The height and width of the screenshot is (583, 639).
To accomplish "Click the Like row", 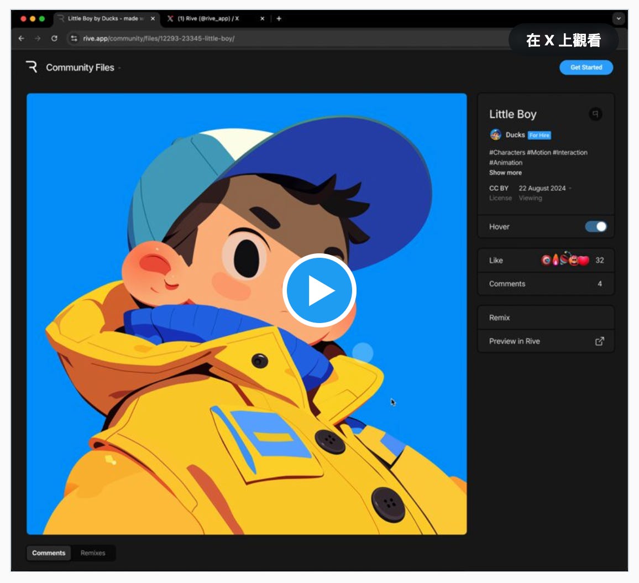I will (x=546, y=261).
